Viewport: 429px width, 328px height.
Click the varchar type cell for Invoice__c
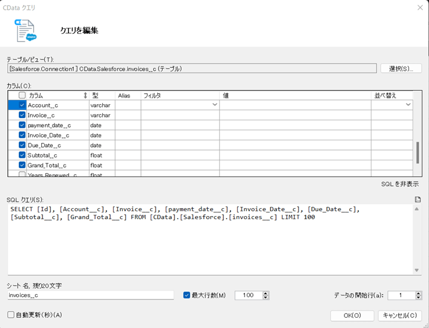coord(102,115)
